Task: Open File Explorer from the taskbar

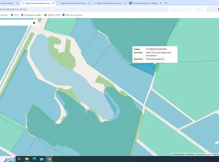Action: (27, 159)
